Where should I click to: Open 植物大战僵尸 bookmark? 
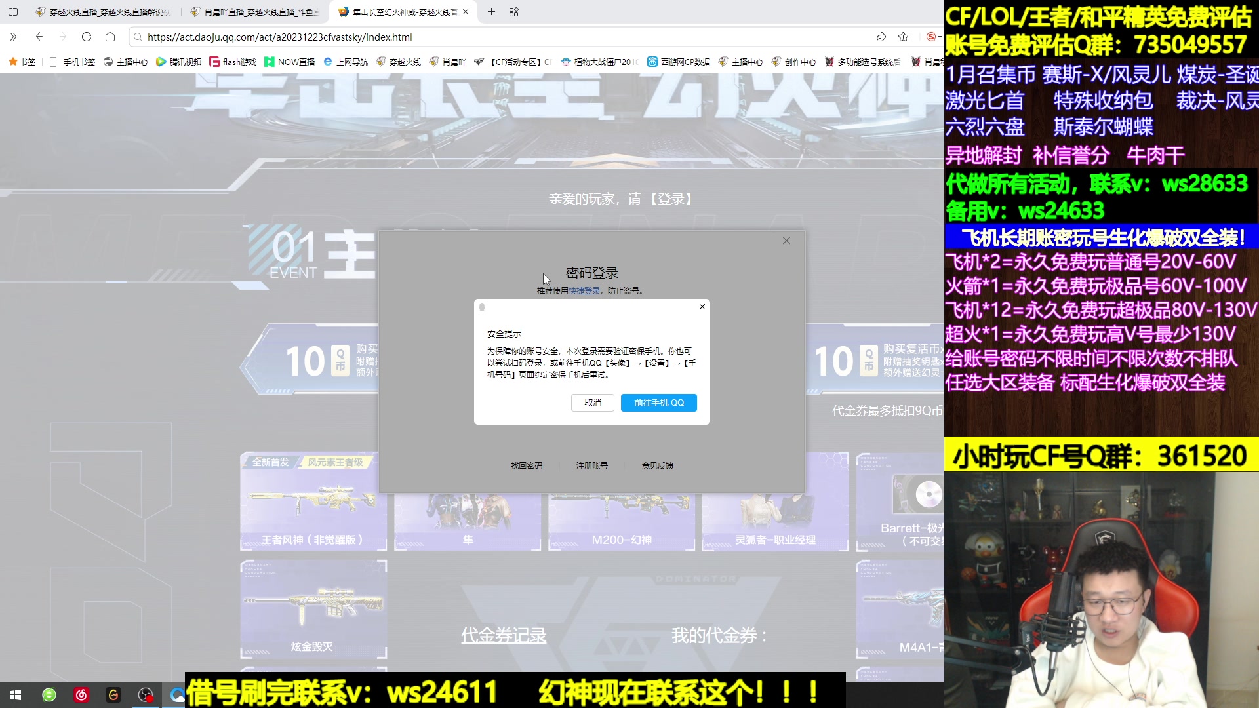pyautogui.click(x=599, y=62)
